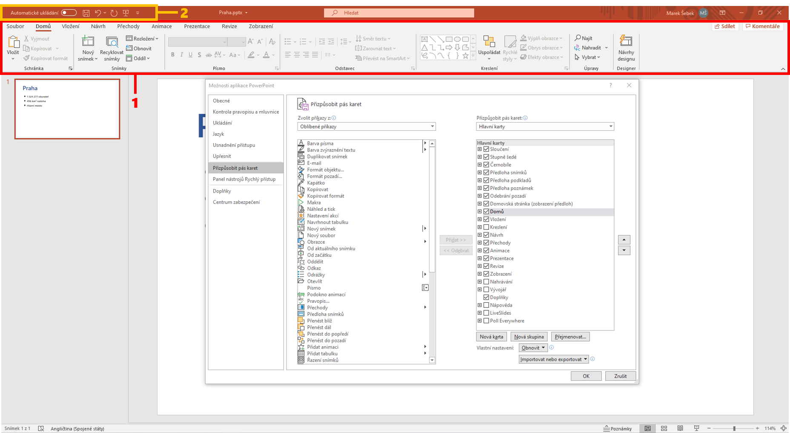Open the Animace ribbon tab

click(162, 26)
